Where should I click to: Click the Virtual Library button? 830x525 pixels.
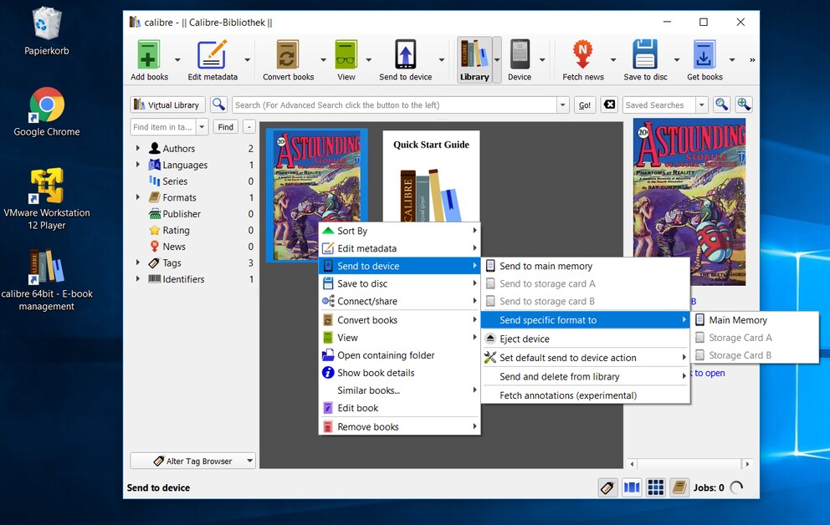167,104
